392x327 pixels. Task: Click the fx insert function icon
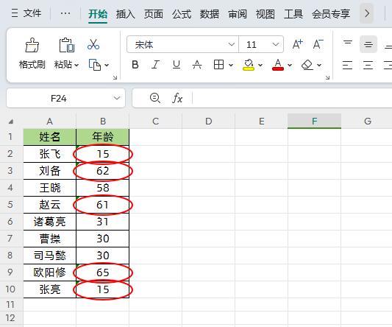click(177, 98)
